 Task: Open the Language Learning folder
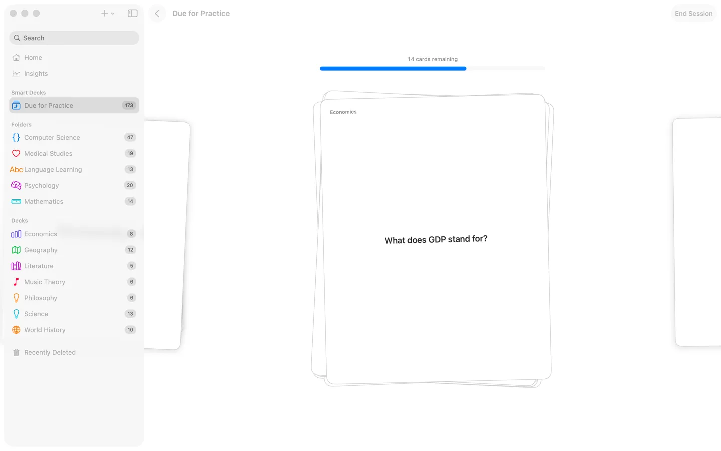click(74, 169)
